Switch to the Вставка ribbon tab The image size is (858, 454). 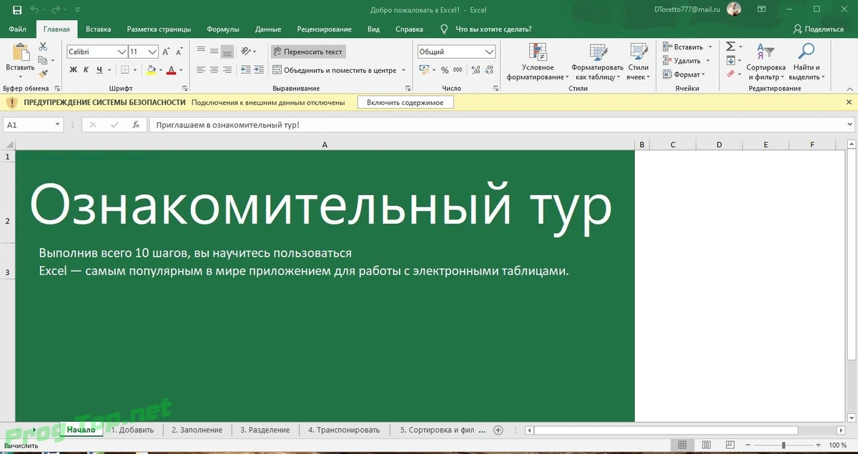99,29
